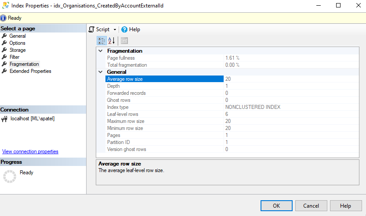Click View connection properties link
Viewport: 366px width, 216px height.
point(30,151)
